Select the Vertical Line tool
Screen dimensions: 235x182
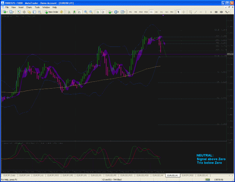[x=206, y=12]
